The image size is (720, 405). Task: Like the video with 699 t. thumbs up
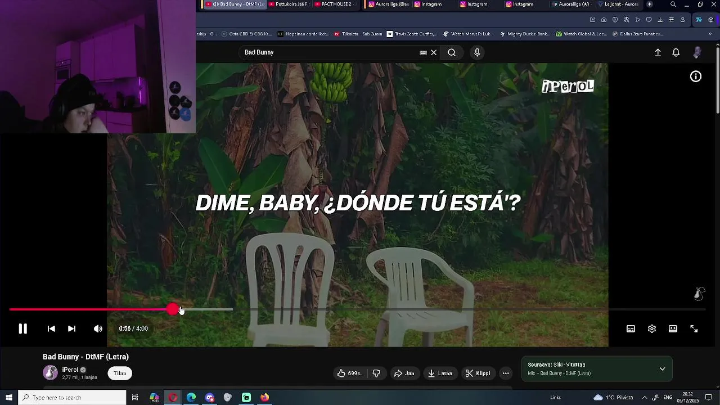click(x=349, y=373)
